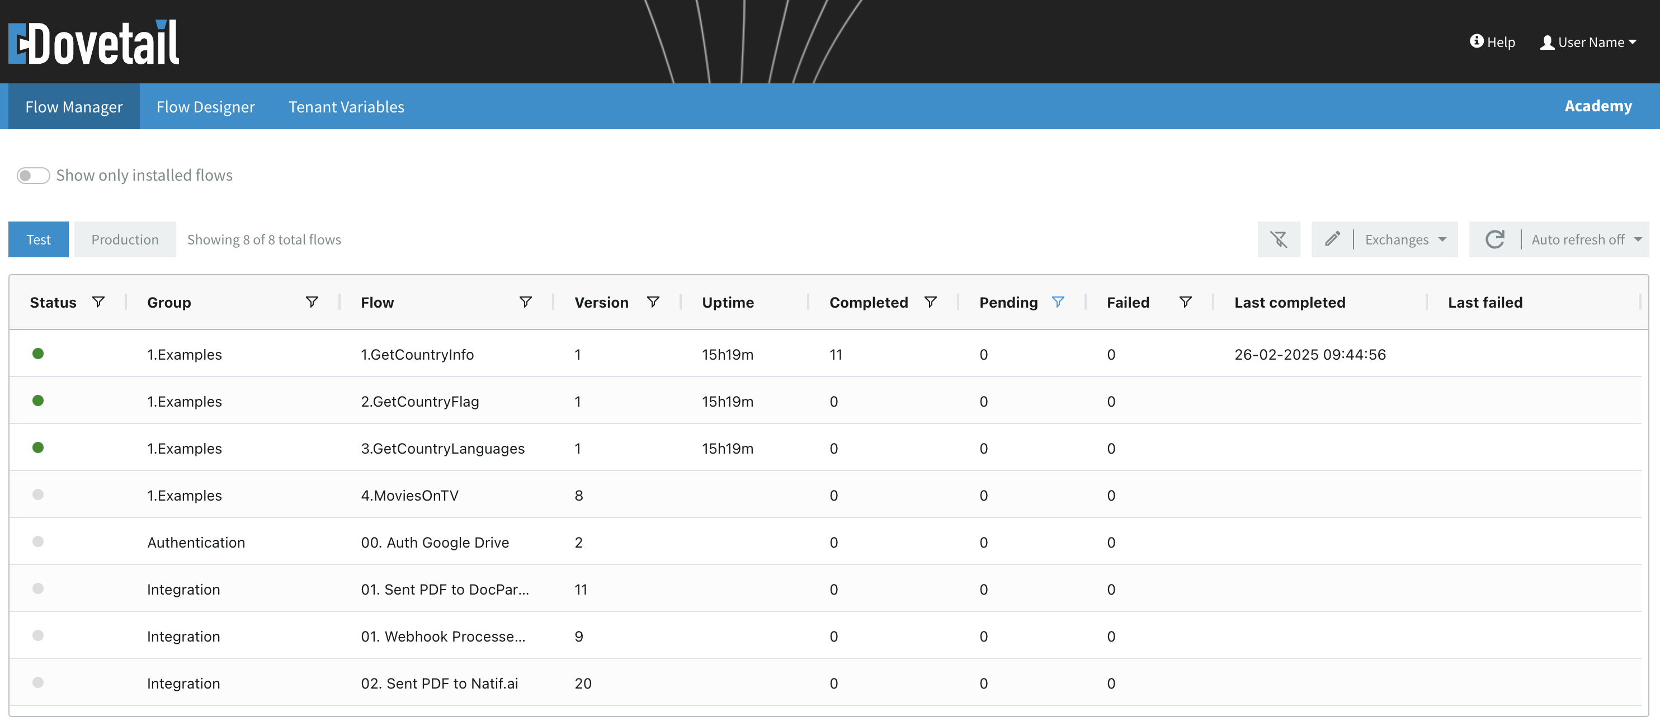This screenshot has width=1660, height=721.
Task: Sort by Flow column header text
Action: click(x=377, y=302)
